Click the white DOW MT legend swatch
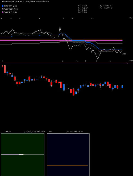 [3, 9]
